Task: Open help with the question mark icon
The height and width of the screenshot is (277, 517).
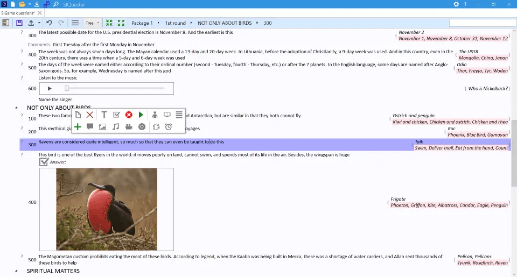Action: coord(465,4)
